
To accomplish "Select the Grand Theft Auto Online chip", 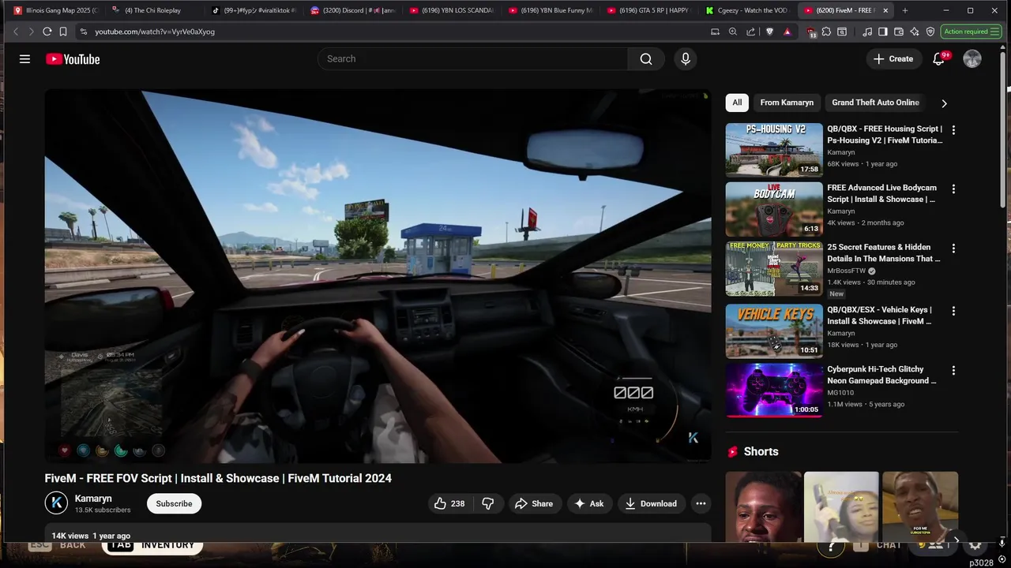I will [875, 103].
